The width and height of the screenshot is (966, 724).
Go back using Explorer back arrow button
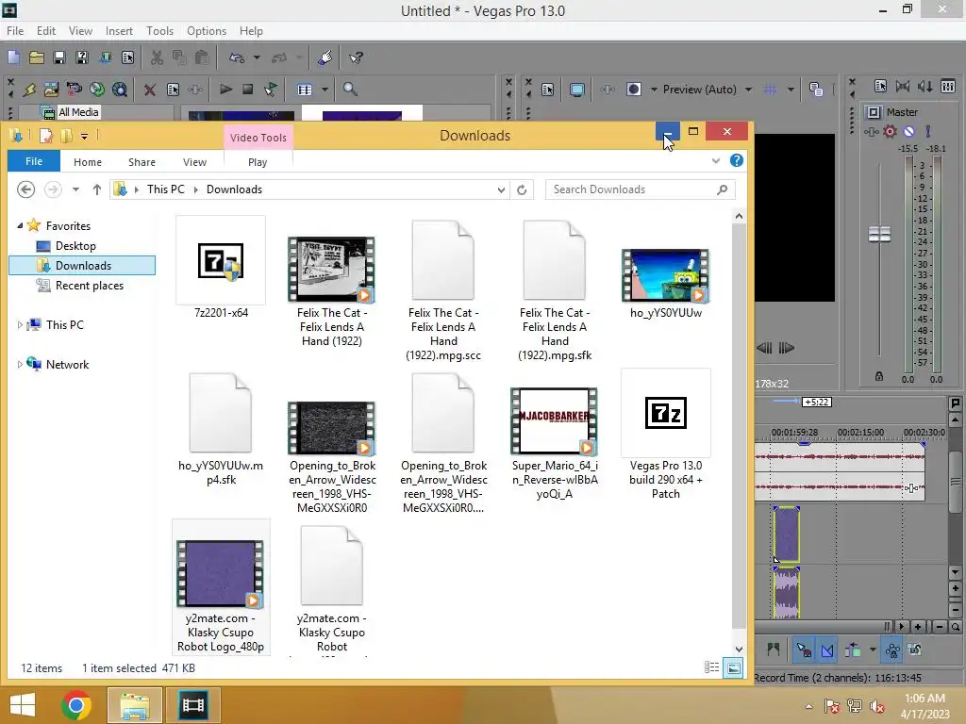[x=25, y=189]
